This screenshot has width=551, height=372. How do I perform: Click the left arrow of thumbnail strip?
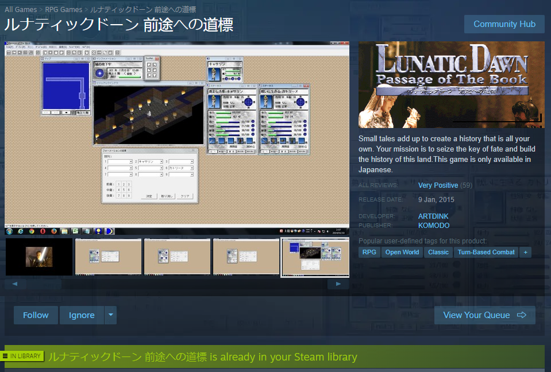[x=15, y=284]
